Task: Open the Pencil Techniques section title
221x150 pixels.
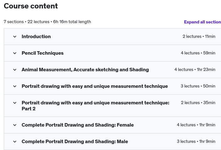Action: [43, 53]
